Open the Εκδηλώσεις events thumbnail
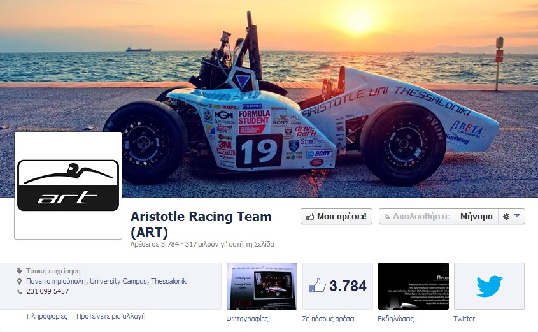Viewport: 538px width, 332px height. (413, 286)
